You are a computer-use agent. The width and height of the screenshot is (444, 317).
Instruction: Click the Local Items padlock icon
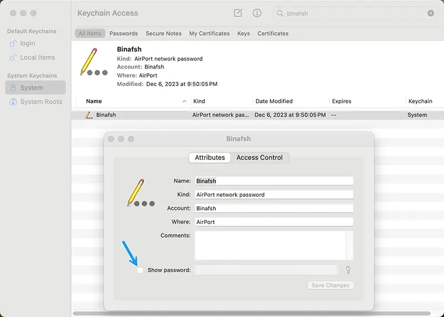tap(13, 58)
